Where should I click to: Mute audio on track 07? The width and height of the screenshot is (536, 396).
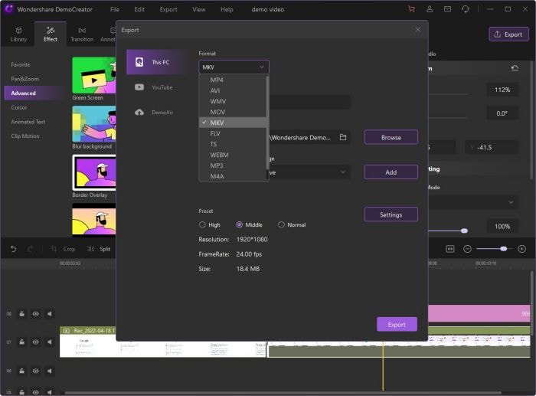pos(50,342)
